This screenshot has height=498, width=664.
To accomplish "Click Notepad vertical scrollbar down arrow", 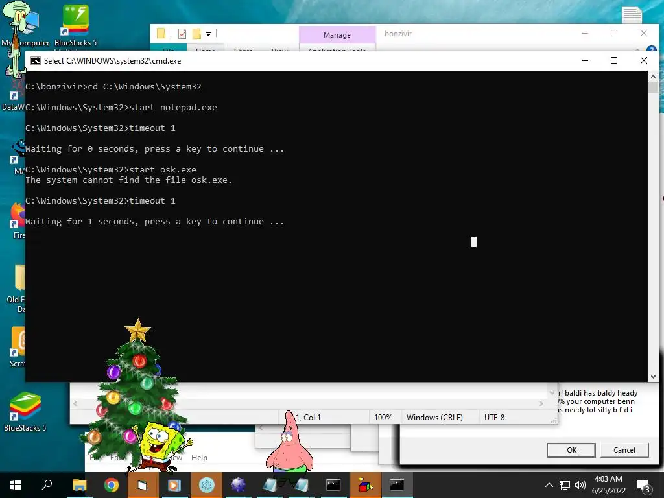I will [552, 393].
